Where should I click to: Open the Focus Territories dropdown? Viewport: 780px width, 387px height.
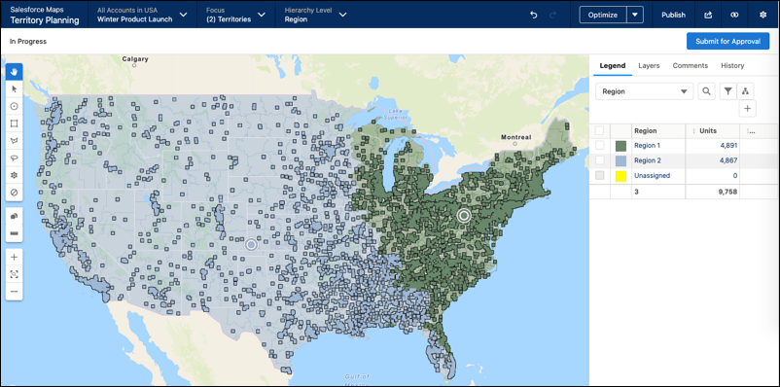[x=235, y=15]
